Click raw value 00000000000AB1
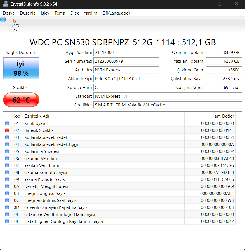 (x=217, y=194)
